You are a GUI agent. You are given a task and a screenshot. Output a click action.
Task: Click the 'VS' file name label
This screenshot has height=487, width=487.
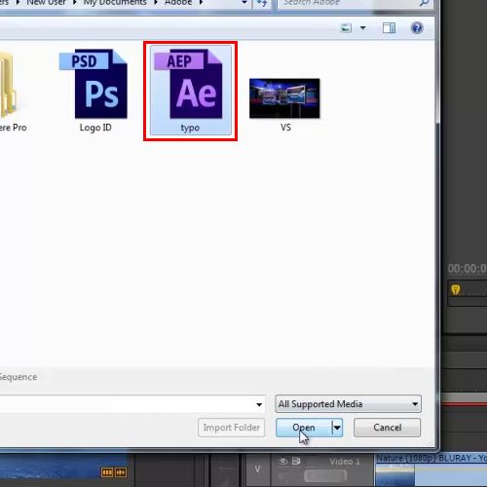(x=285, y=127)
